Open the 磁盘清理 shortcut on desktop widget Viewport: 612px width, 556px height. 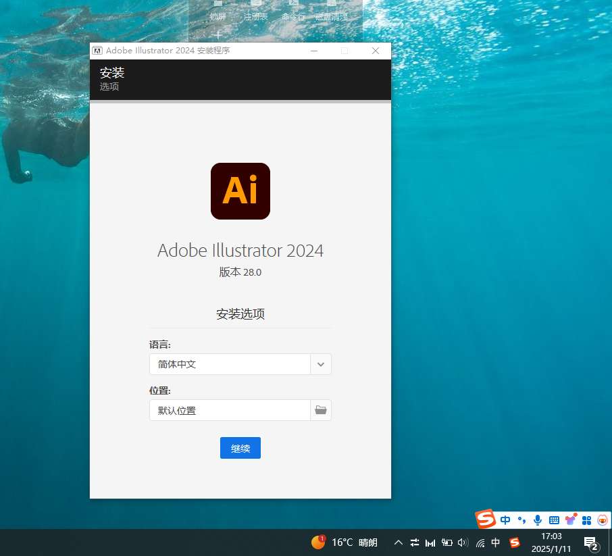click(332, 11)
